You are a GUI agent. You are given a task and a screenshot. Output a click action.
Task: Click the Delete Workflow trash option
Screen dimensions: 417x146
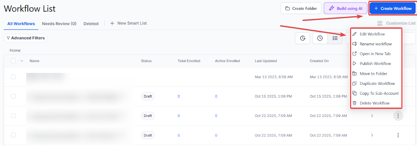(375, 103)
